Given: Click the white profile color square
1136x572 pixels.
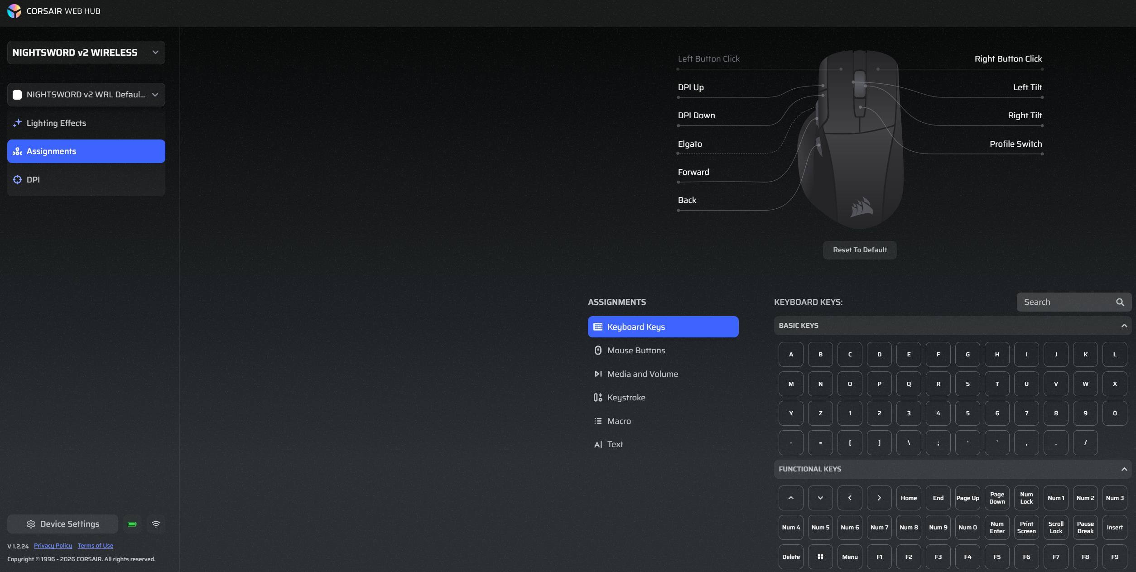Looking at the screenshot, I should pos(17,95).
